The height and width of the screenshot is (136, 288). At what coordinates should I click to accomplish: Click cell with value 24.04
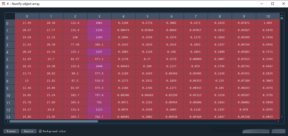[x=51, y=88]
